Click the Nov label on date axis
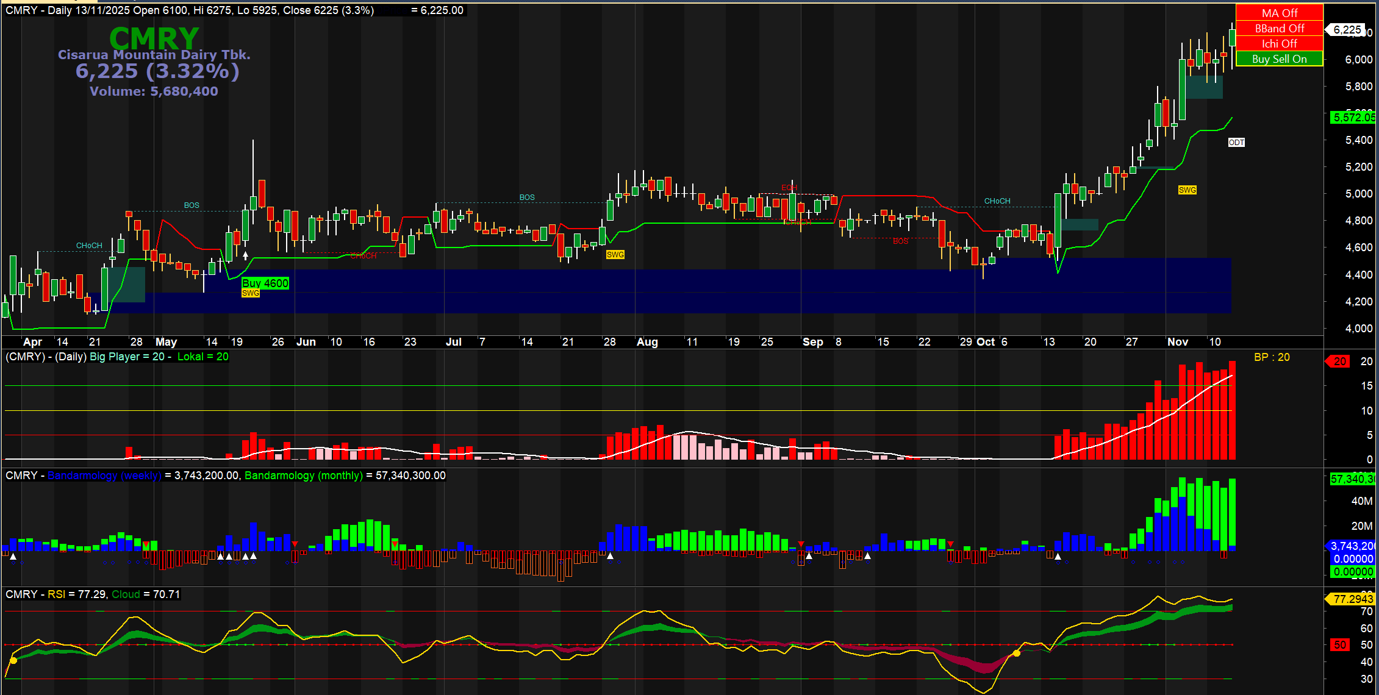The width and height of the screenshot is (1379, 695). point(1177,342)
